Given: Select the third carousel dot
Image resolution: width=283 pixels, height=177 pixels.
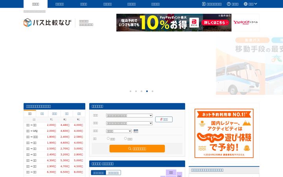Looking at the screenshot, I should 141,91.
